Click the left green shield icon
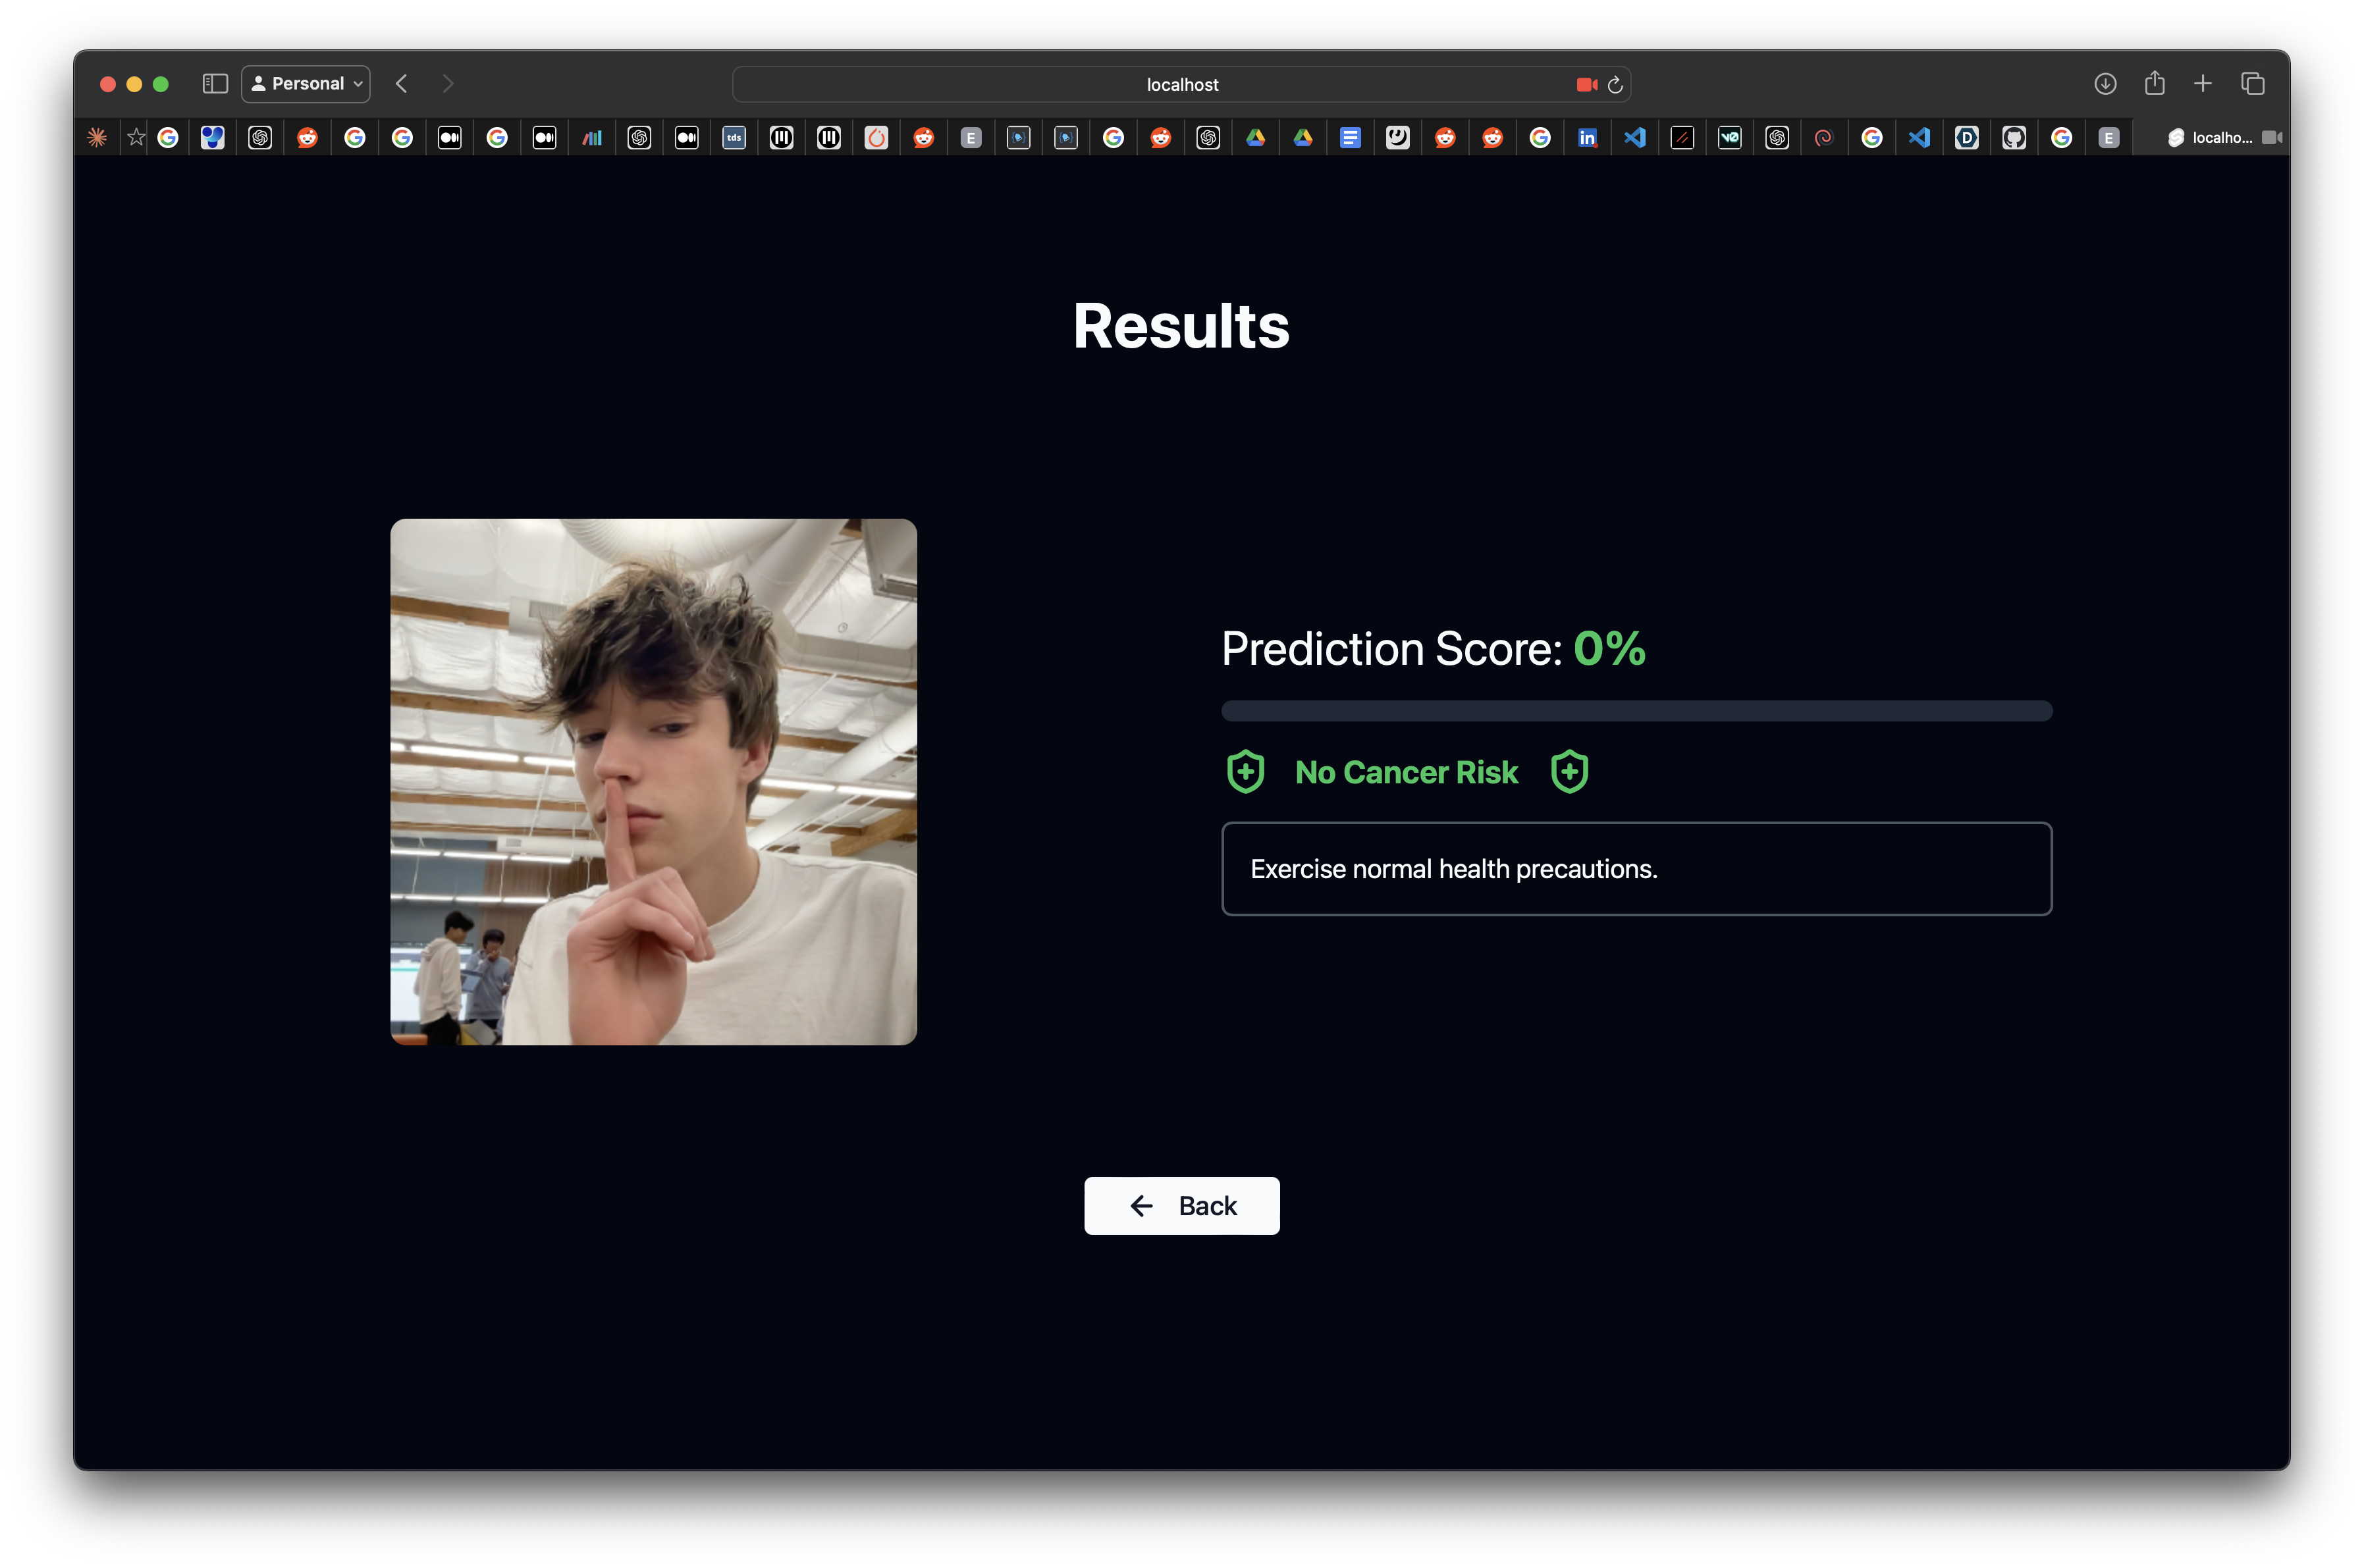The height and width of the screenshot is (1568, 2364). (1245, 772)
